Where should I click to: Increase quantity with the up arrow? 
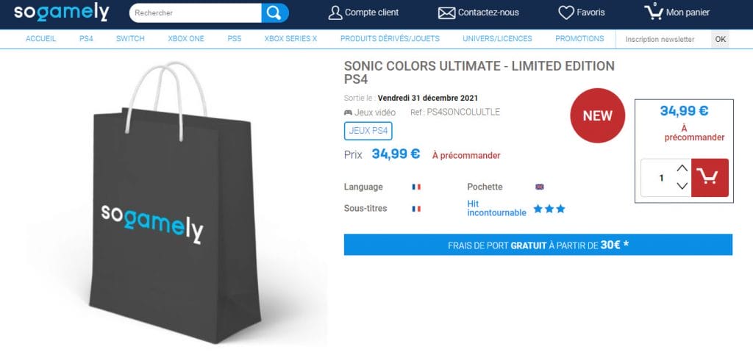pos(682,169)
